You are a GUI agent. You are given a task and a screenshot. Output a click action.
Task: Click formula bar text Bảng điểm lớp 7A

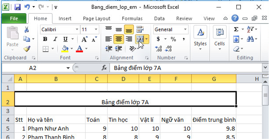[137, 68]
